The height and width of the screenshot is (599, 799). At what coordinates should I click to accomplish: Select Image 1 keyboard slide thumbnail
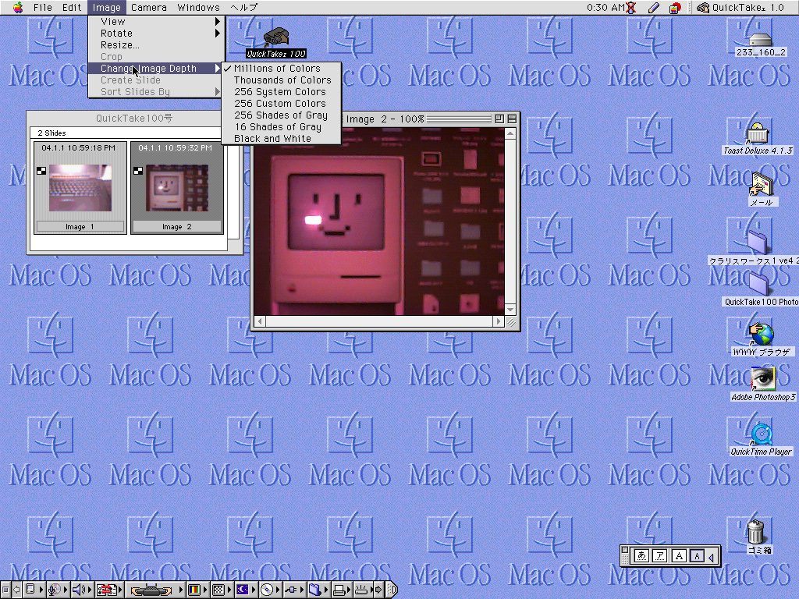pos(80,187)
